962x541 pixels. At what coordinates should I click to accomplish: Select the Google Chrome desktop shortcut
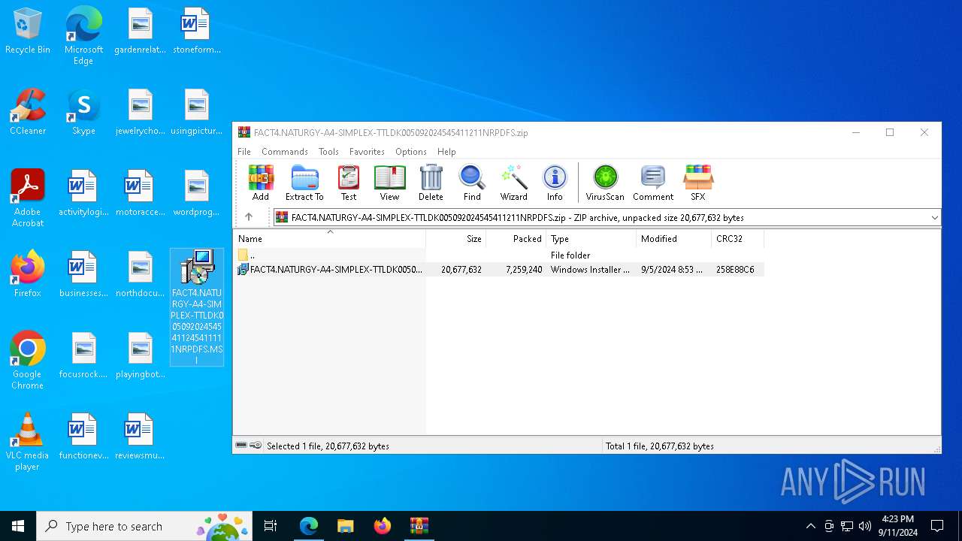[x=28, y=361]
